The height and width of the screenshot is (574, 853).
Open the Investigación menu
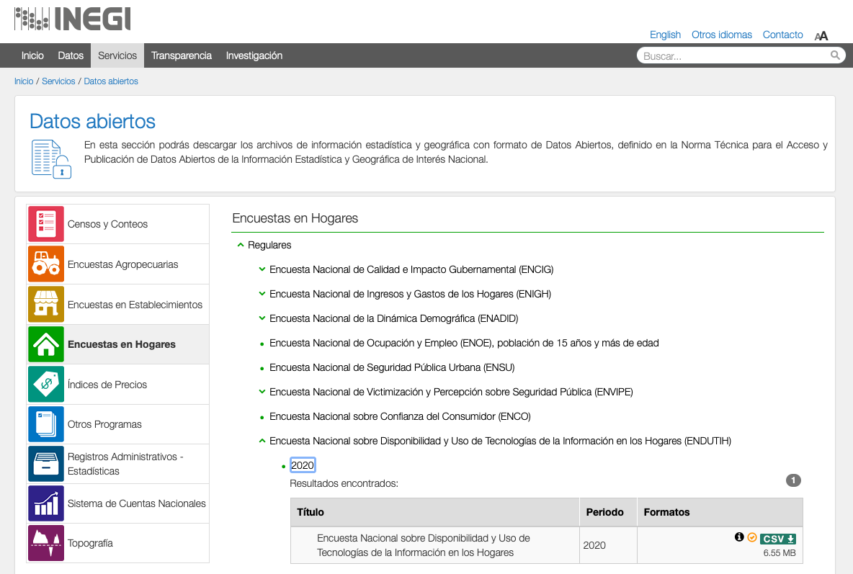(254, 55)
